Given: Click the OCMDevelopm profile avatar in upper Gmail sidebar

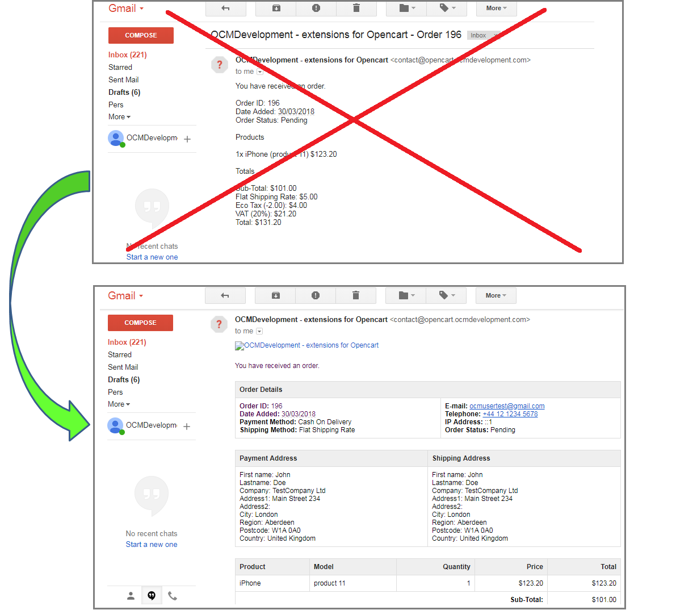Looking at the screenshot, I should click(116, 138).
